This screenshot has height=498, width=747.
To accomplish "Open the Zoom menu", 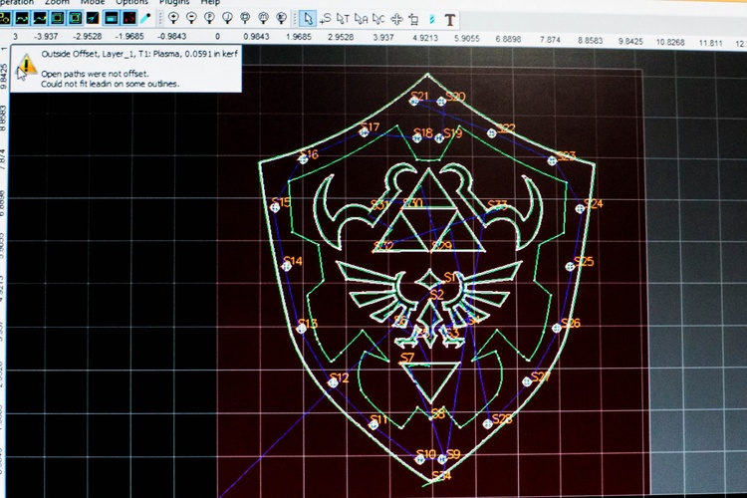I will [57, 2].
